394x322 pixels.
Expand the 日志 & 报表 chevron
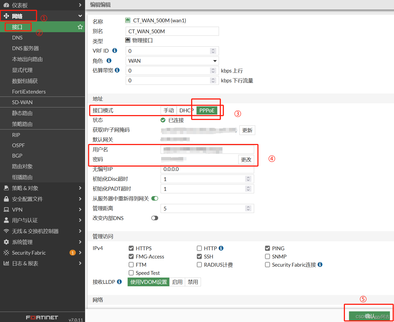point(80,263)
